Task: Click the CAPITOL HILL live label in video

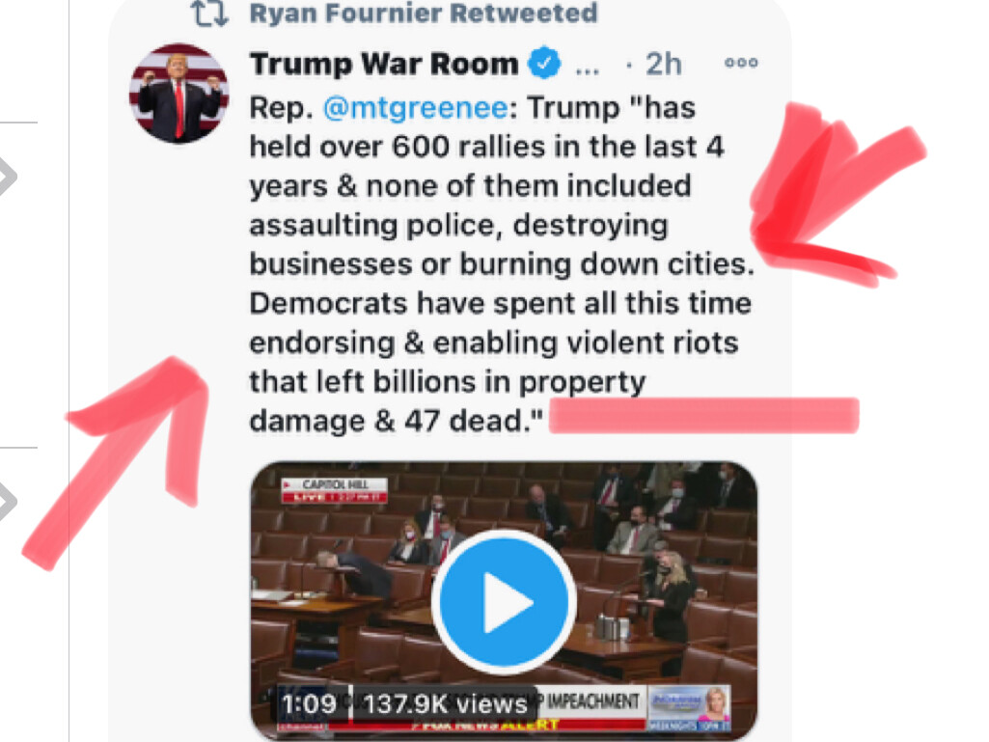Action: pyautogui.click(x=334, y=490)
